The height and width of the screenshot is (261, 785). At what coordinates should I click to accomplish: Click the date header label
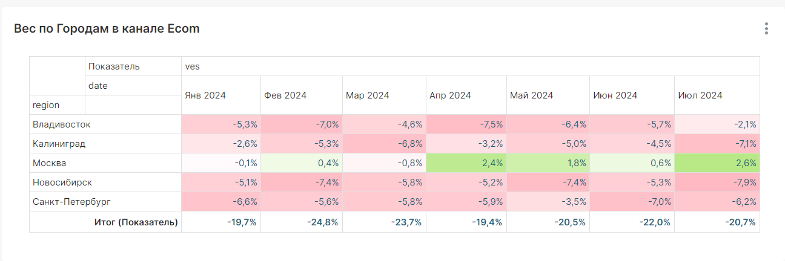coord(98,86)
